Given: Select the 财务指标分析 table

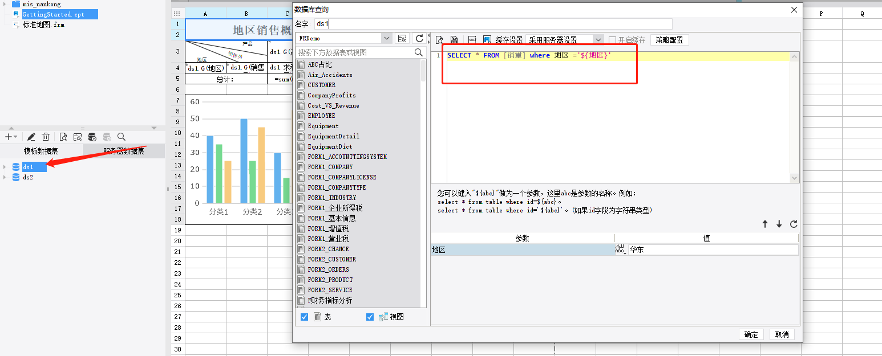Looking at the screenshot, I should pyautogui.click(x=330, y=300).
